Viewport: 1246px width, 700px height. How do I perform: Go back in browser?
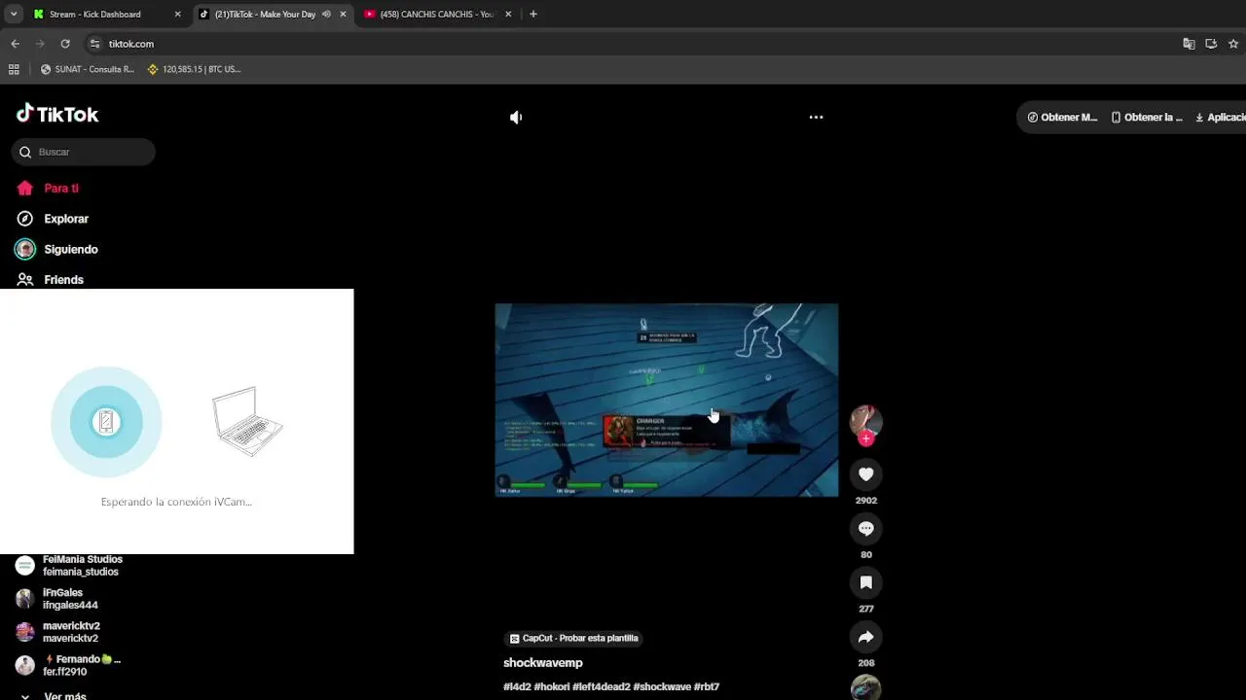pos(15,44)
